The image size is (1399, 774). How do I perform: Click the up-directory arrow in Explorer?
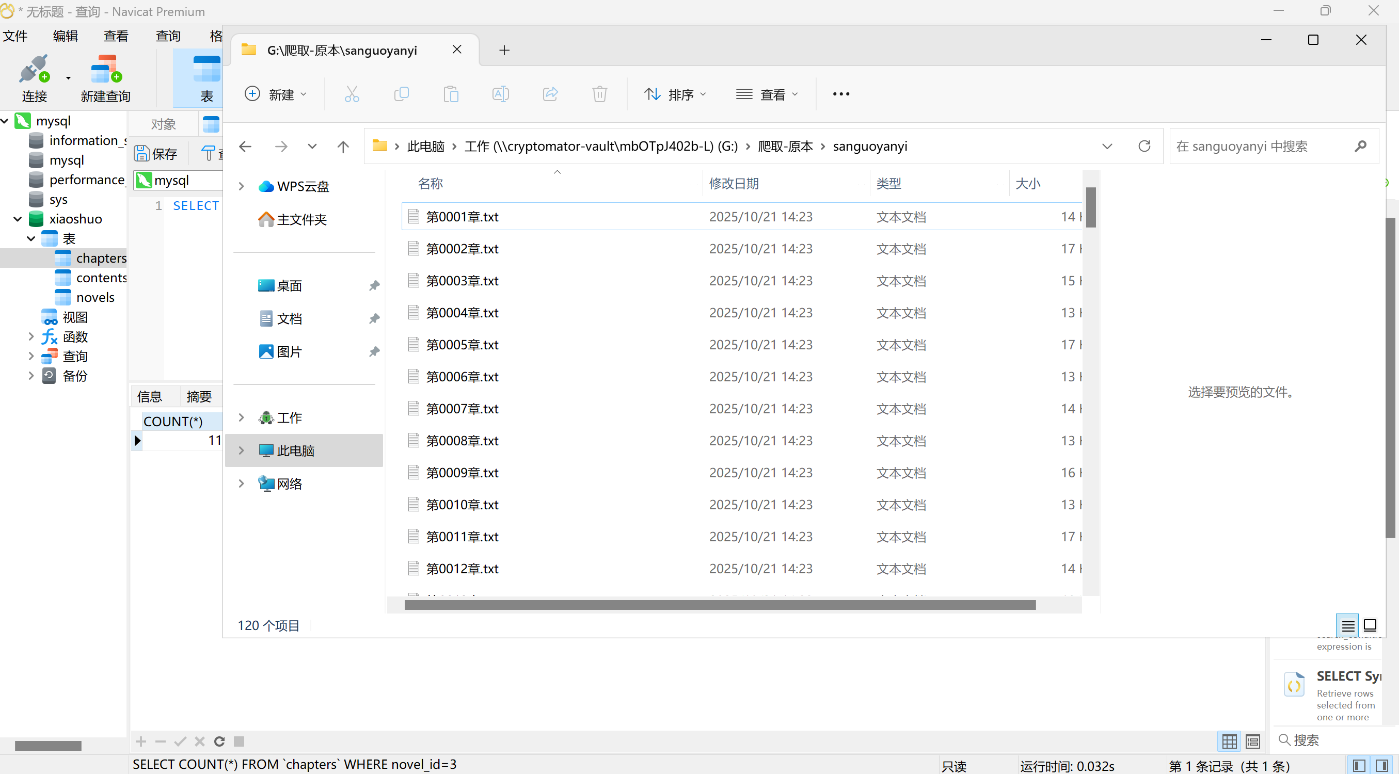coord(343,146)
